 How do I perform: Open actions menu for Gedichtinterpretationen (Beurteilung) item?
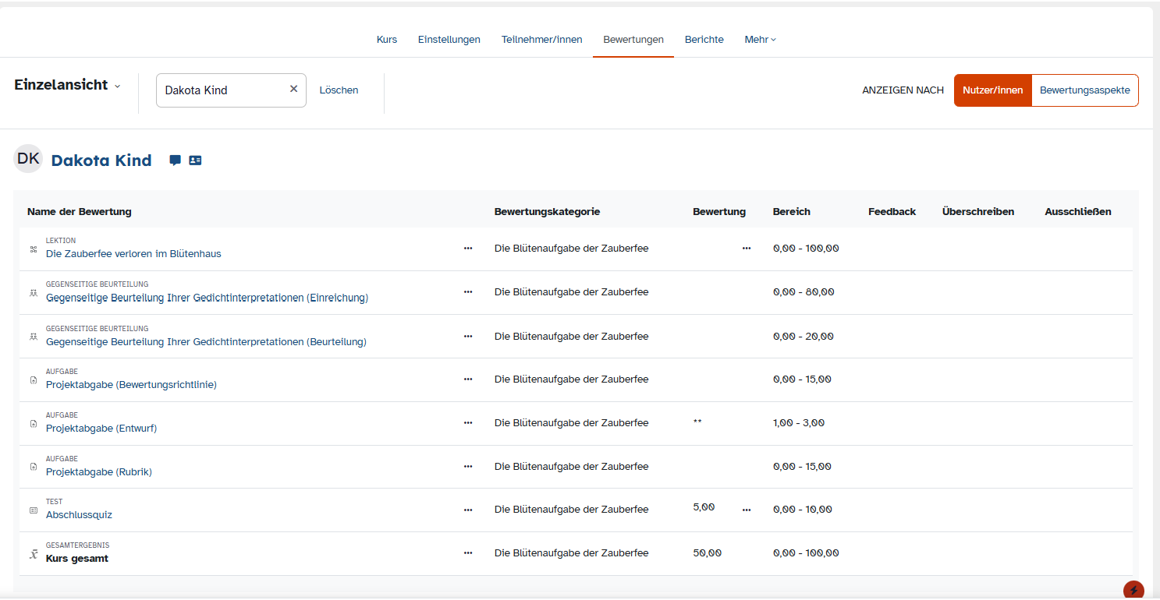[x=468, y=336]
